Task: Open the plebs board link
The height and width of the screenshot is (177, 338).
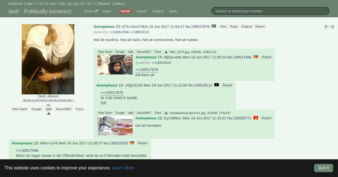Action: click(x=119, y=4)
